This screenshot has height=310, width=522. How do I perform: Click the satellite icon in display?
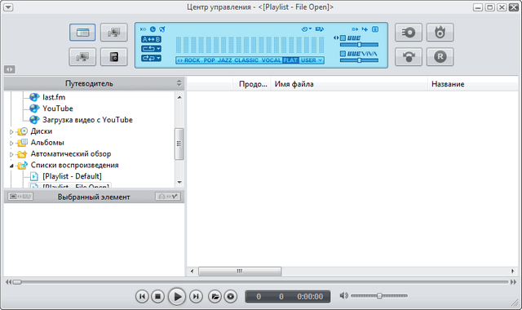click(x=162, y=29)
